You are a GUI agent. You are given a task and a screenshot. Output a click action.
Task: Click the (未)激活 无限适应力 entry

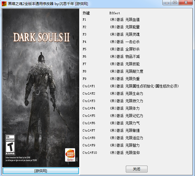tap(127, 138)
